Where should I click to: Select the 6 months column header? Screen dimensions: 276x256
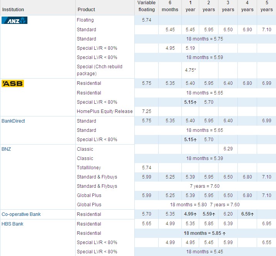pyautogui.click(x=170, y=6)
